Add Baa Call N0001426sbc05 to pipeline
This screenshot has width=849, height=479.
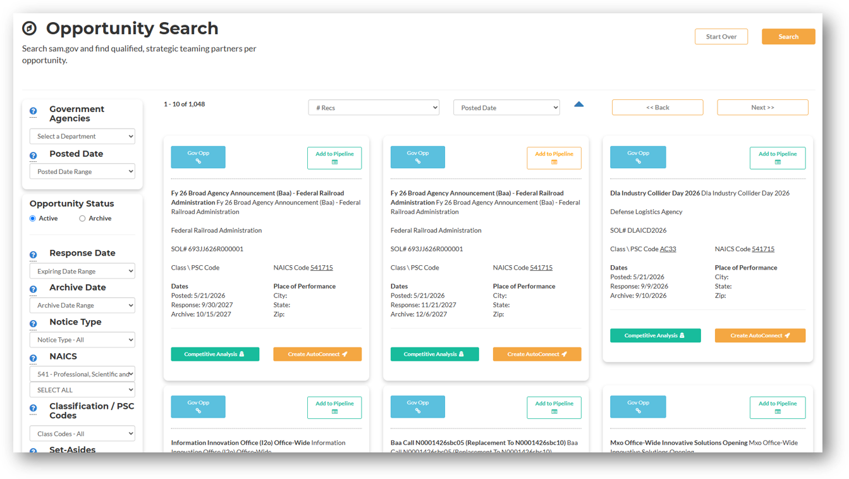point(554,408)
